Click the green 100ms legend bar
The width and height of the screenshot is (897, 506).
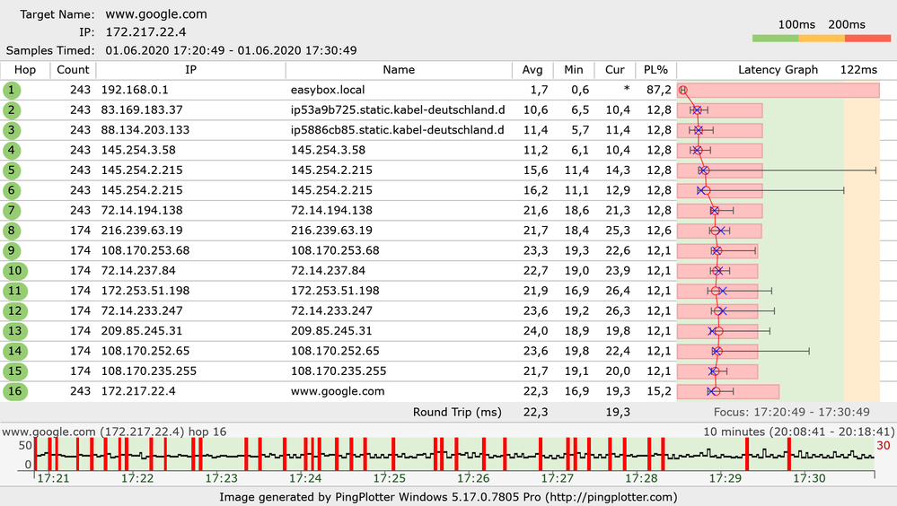tap(775, 39)
